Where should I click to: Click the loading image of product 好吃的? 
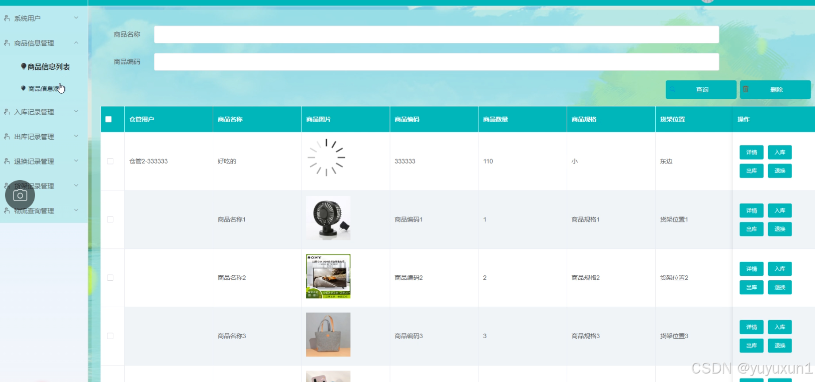click(x=327, y=158)
